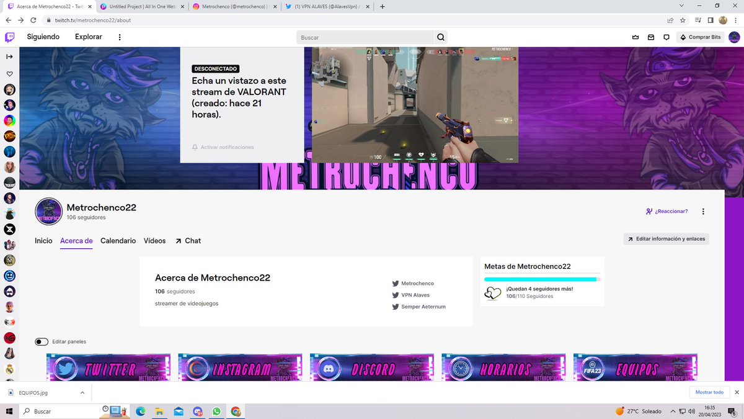
Task: Click Editar información y enlaces button
Action: click(x=666, y=239)
